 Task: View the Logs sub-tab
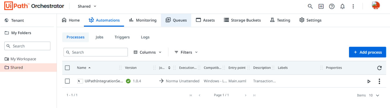(x=145, y=37)
